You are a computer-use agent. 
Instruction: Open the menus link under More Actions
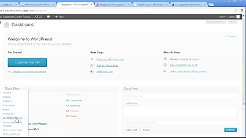pos(195,59)
